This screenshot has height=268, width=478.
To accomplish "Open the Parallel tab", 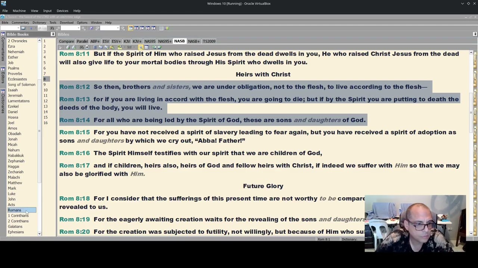I will tap(82, 41).
